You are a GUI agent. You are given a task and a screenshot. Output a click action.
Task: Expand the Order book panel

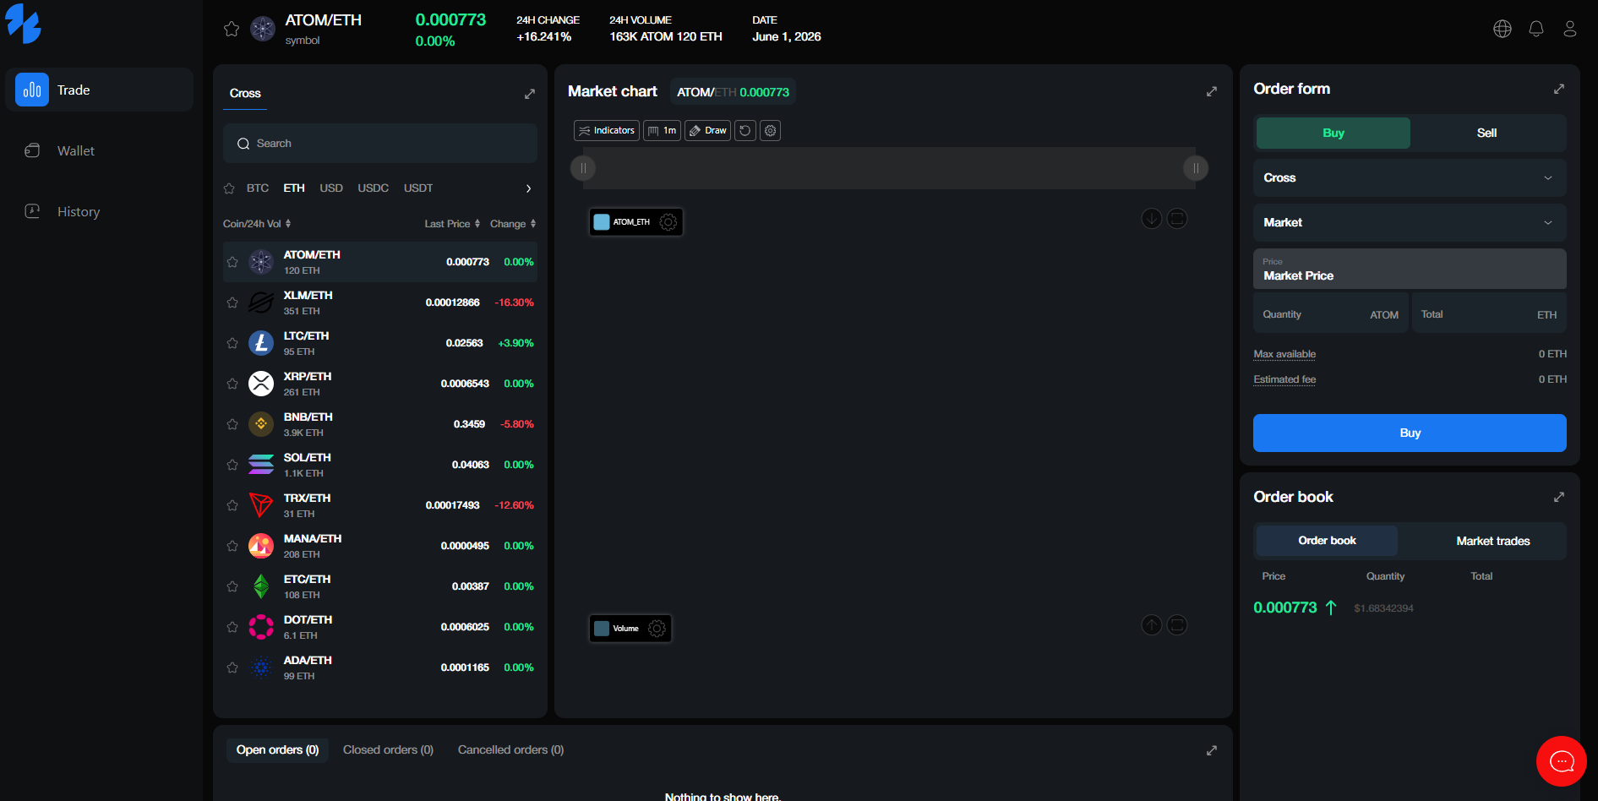(x=1559, y=497)
